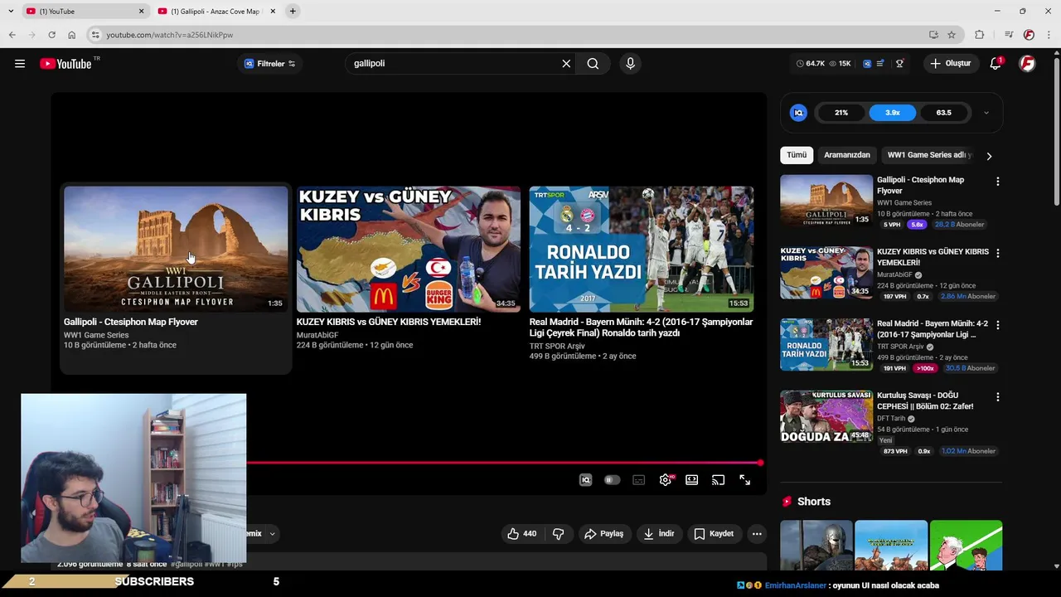Click the Paylaş share button
This screenshot has height=597, width=1061.
click(603, 534)
